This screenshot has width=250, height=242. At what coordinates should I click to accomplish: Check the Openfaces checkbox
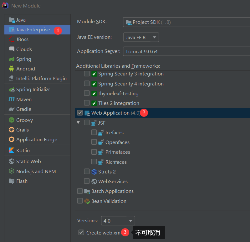click(x=94, y=142)
